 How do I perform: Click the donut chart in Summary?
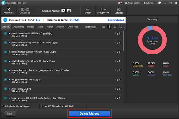click(x=152, y=40)
